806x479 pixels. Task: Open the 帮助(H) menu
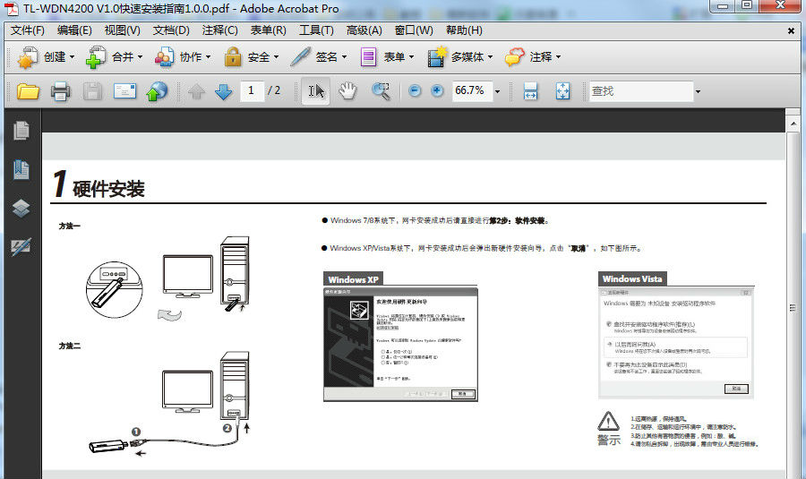464,30
